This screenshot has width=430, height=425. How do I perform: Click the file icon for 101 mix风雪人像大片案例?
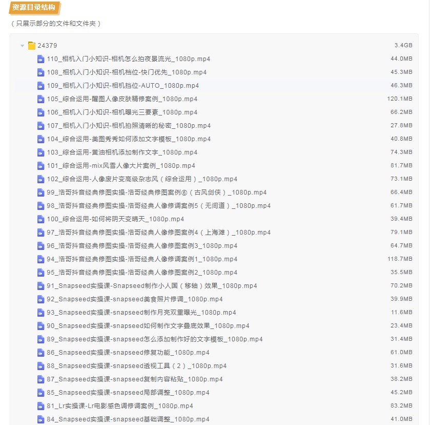click(40, 166)
